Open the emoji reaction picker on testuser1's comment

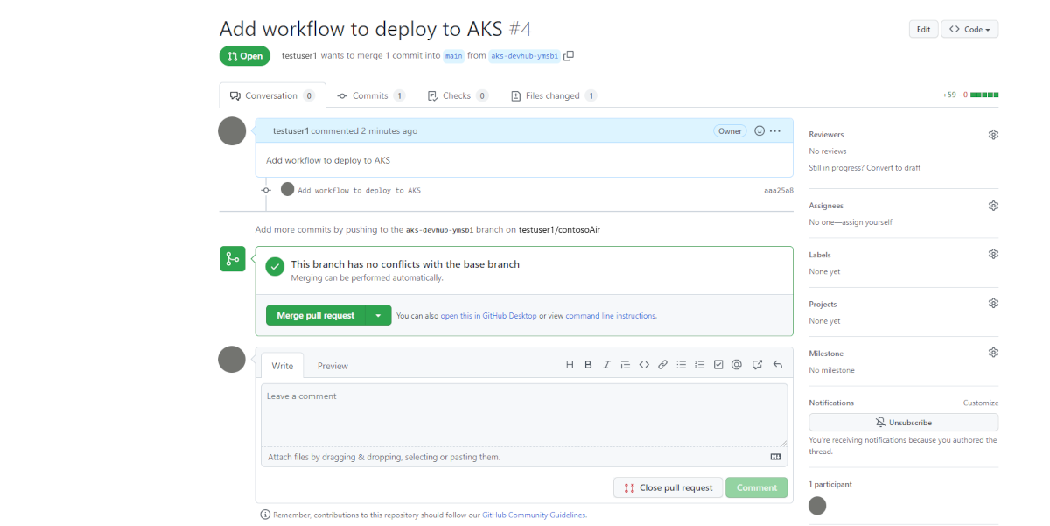click(x=758, y=130)
